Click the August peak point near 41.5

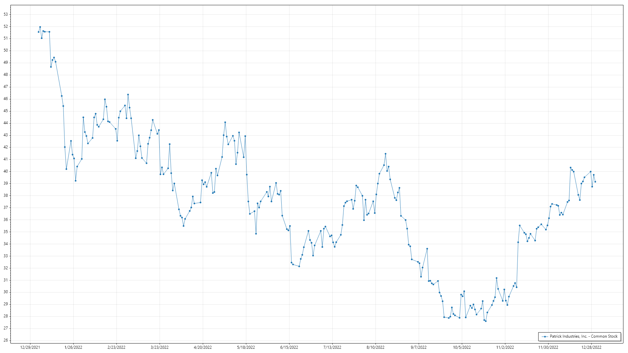pyautogui.click(x=386, y=154)
